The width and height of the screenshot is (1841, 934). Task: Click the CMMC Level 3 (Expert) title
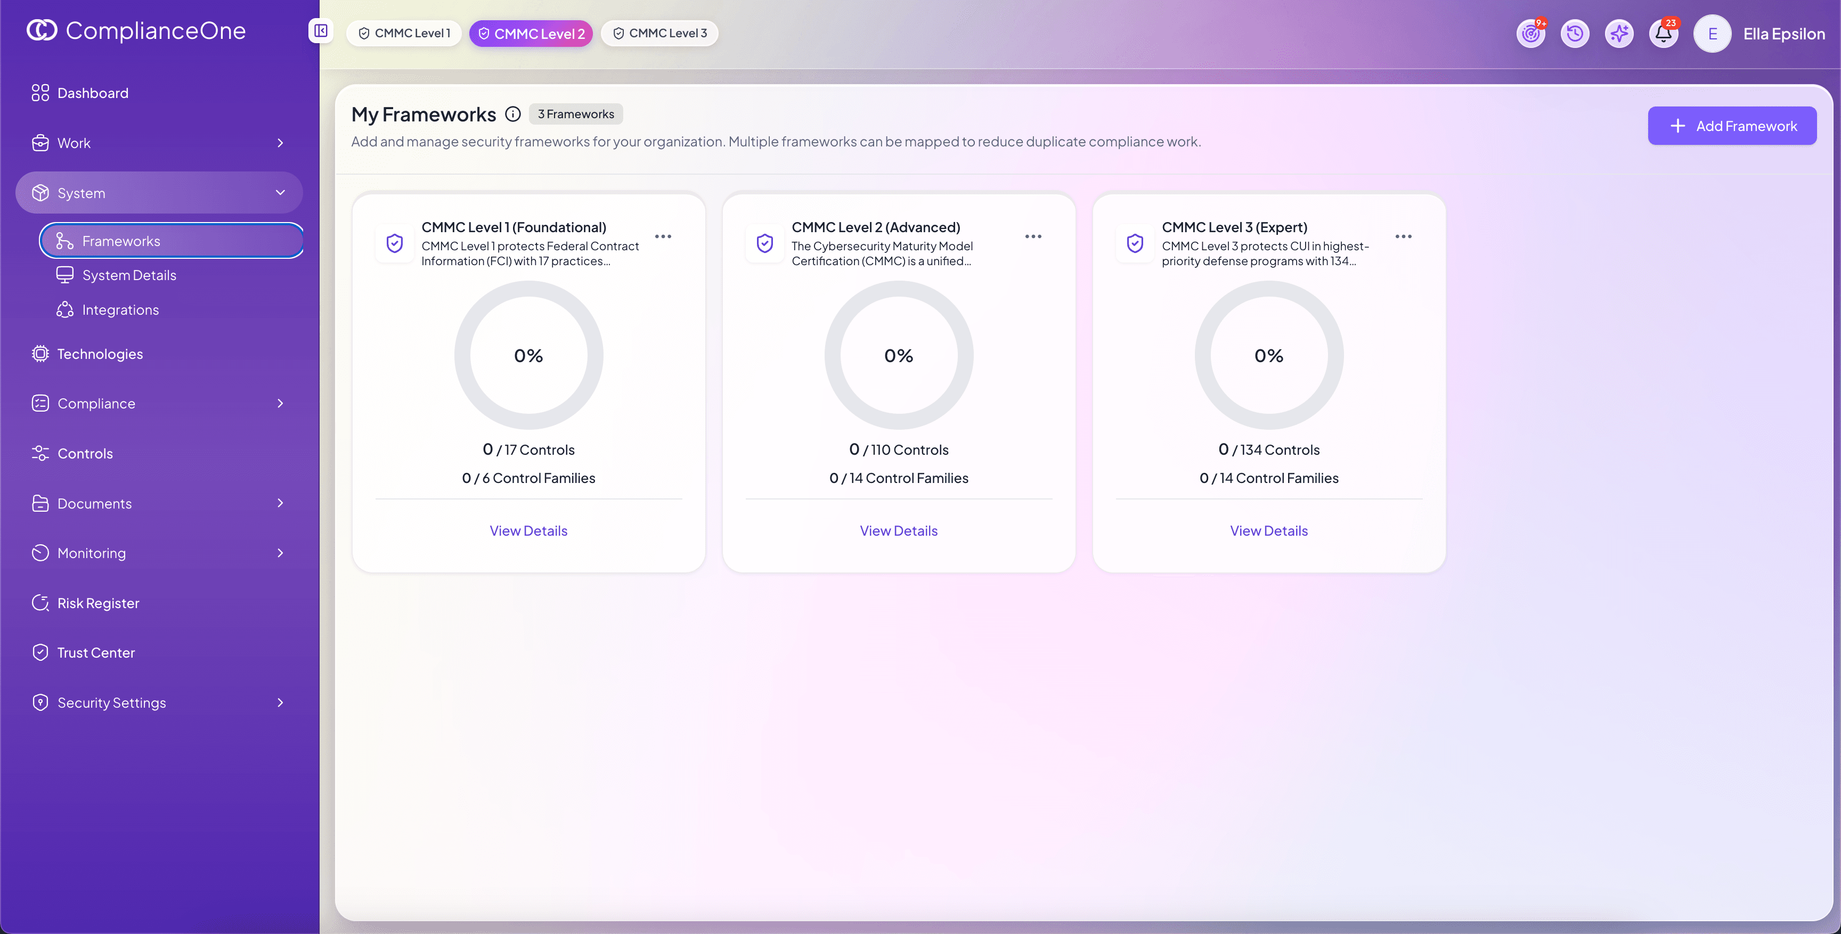pyautogui.click(x=1234, y=227)
